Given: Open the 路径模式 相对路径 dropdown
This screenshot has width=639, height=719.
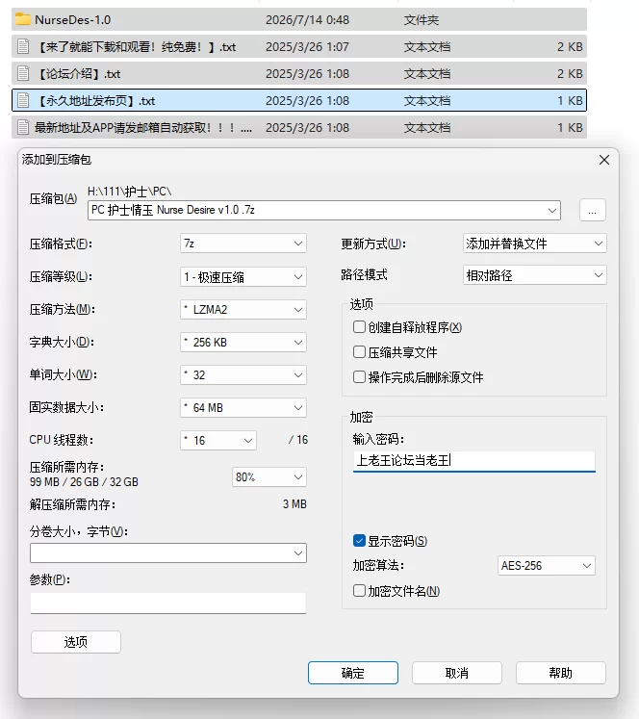Looking at the screenshot, I should pos(534,275).
